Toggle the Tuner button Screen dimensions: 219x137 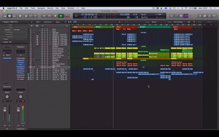click(176, 16)
